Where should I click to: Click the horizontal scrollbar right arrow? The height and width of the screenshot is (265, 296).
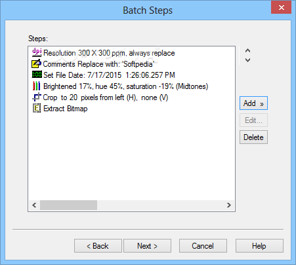tap(229, 205)
